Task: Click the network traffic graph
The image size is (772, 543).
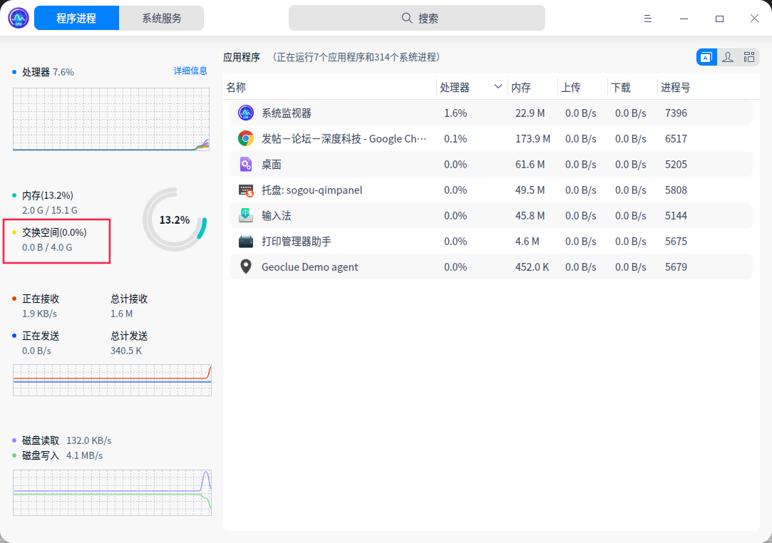Action: pyautogui.click(x=112, y=380)
